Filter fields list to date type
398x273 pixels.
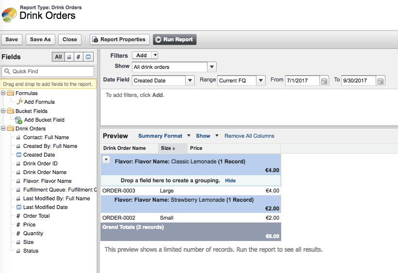(88, 57)
